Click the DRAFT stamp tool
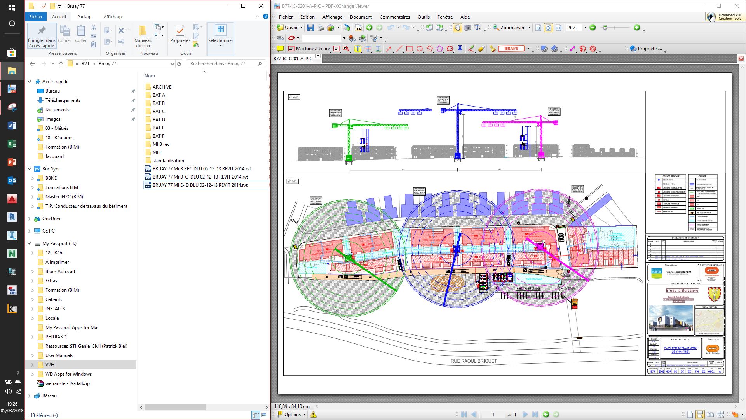The image size is (746, 420). (x=511, y=49)
